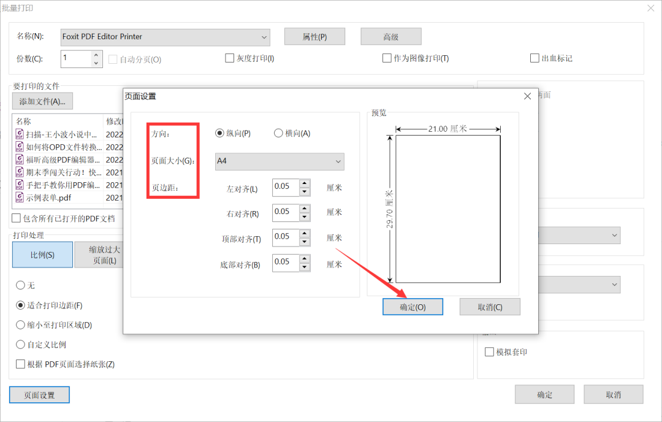
Task: Click the 底部对齐(B) margin input field
Action: [x=286, y=263]
